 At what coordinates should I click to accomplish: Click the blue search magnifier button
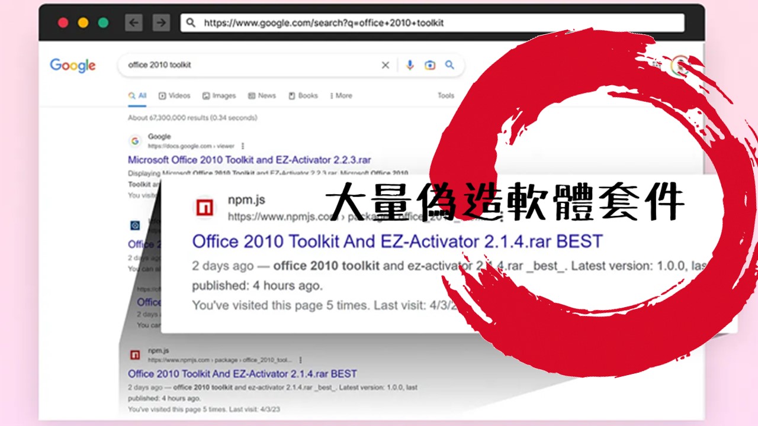coord(450,65)
